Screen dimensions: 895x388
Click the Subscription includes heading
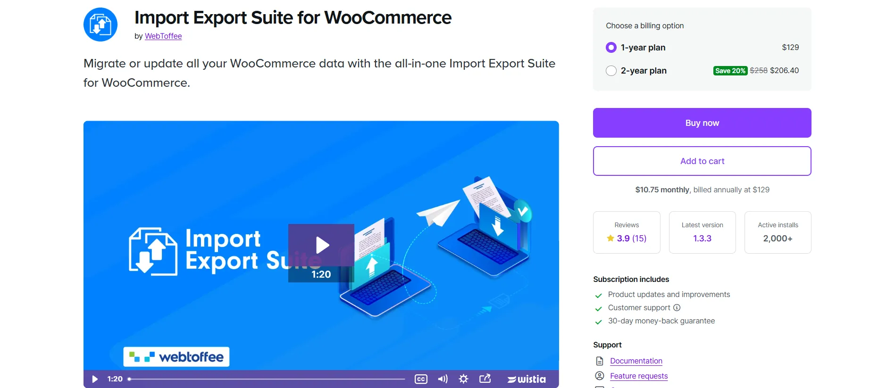631,279
